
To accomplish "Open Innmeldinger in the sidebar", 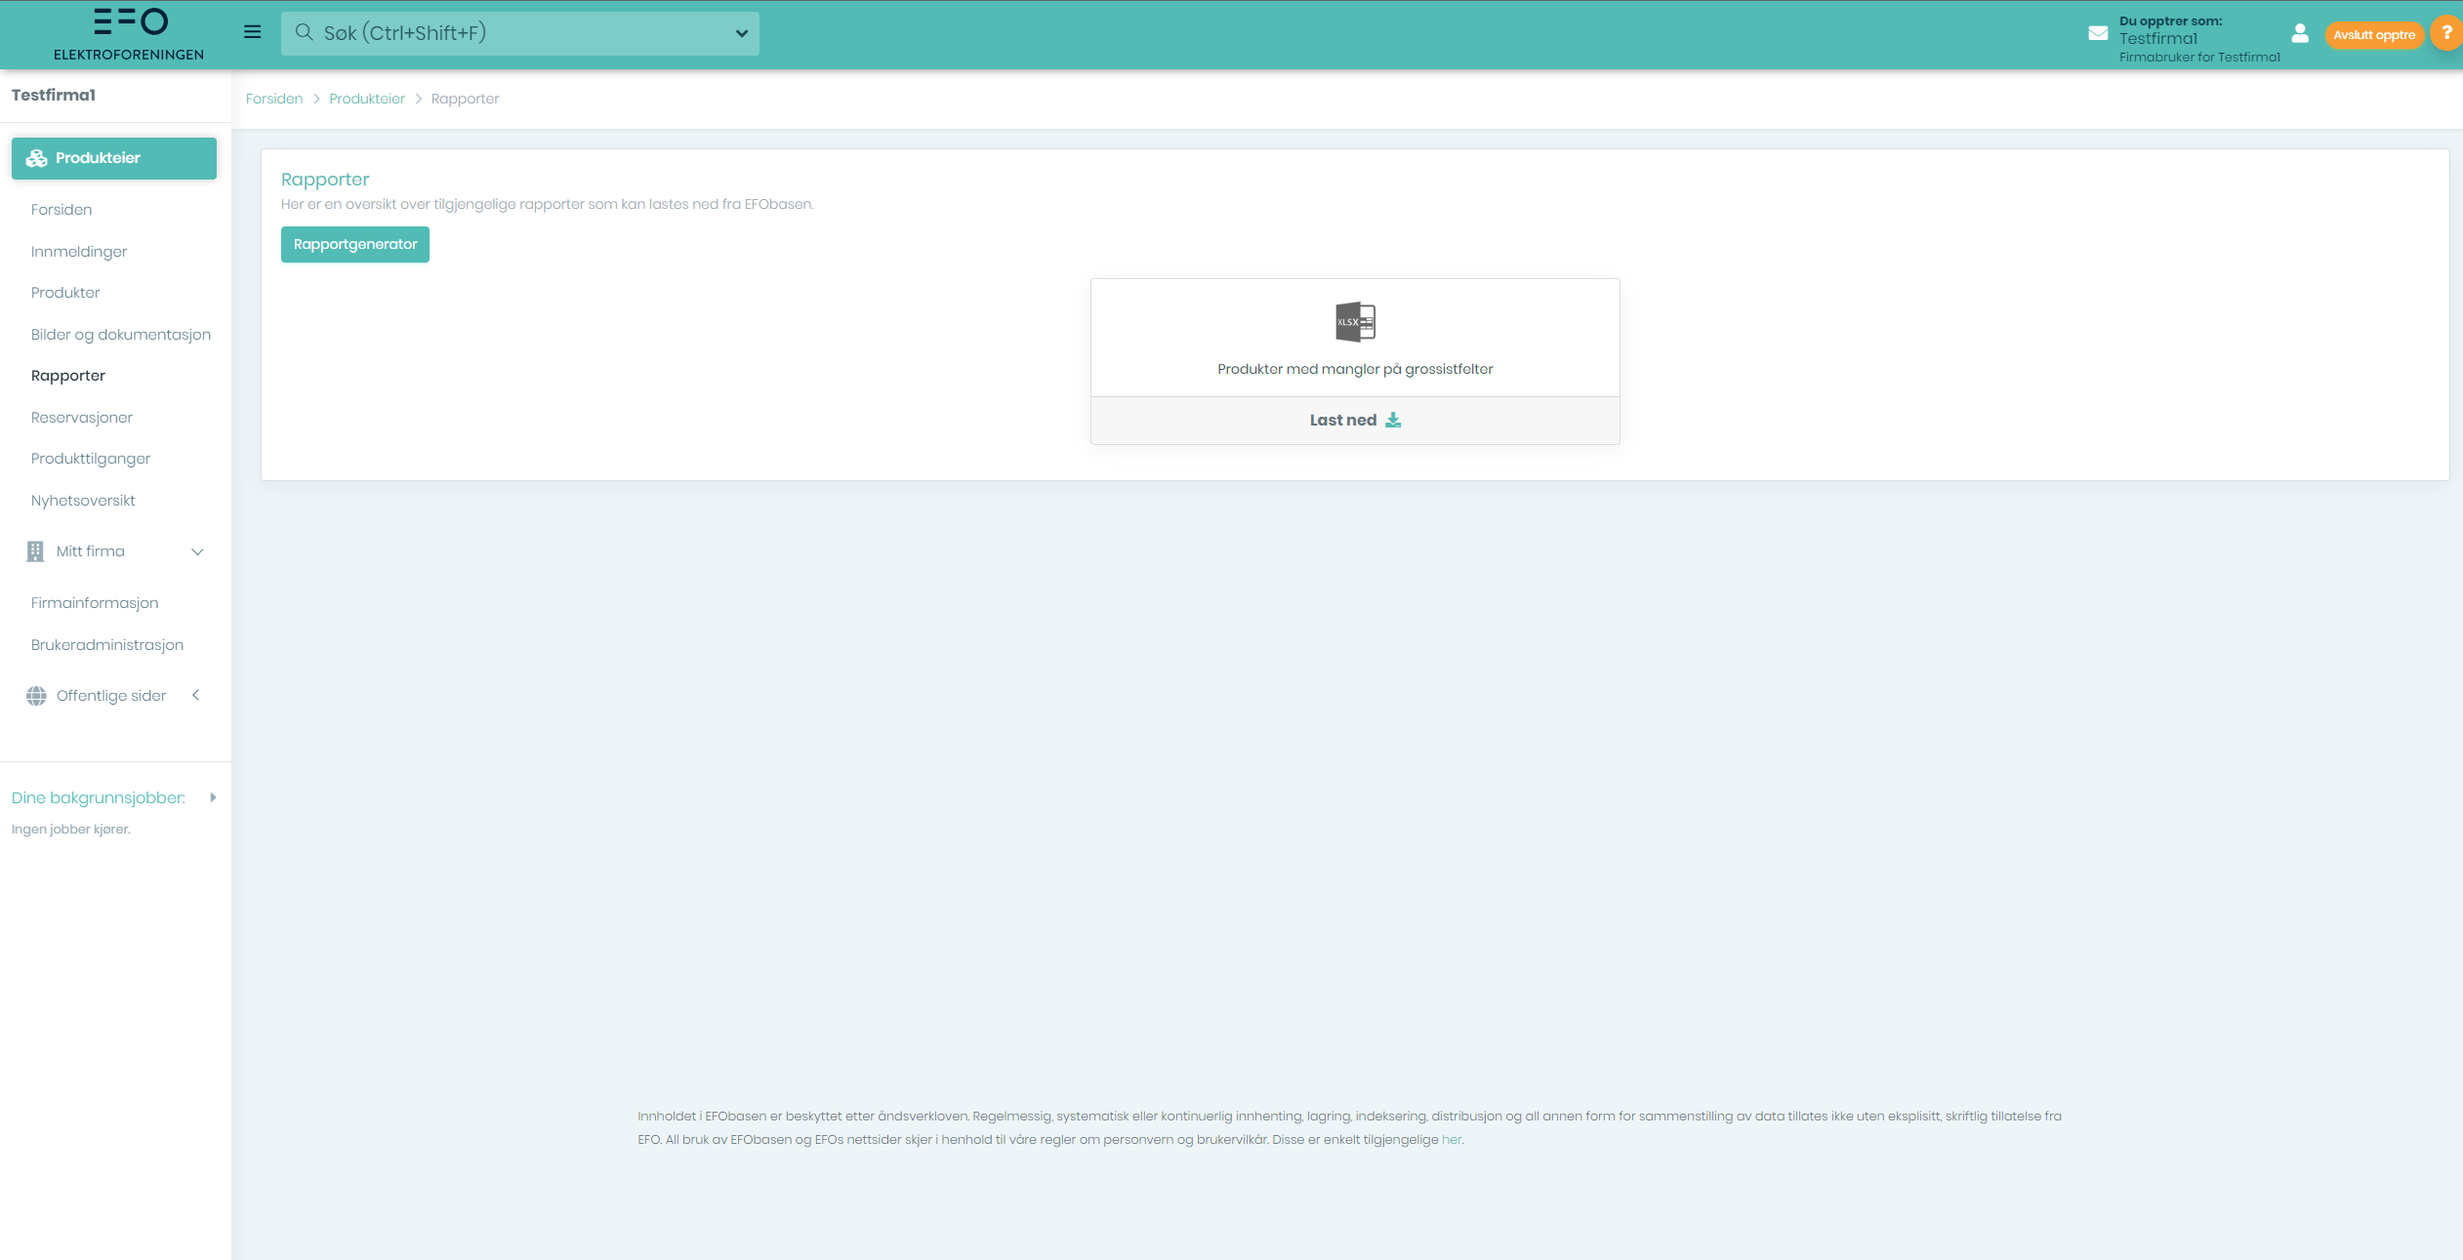I will (x=79, y=252).
